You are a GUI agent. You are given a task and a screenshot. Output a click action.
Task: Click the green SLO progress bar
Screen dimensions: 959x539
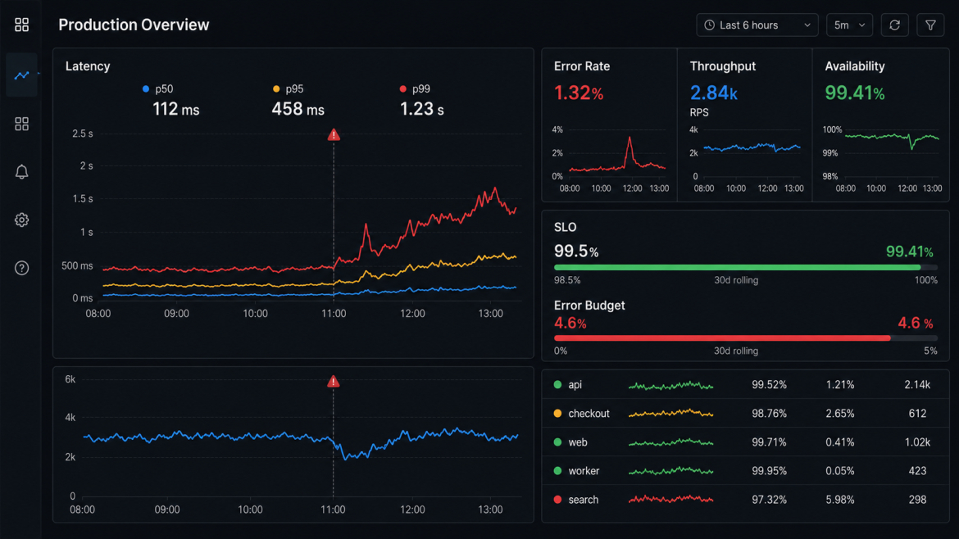pos(746,267)
